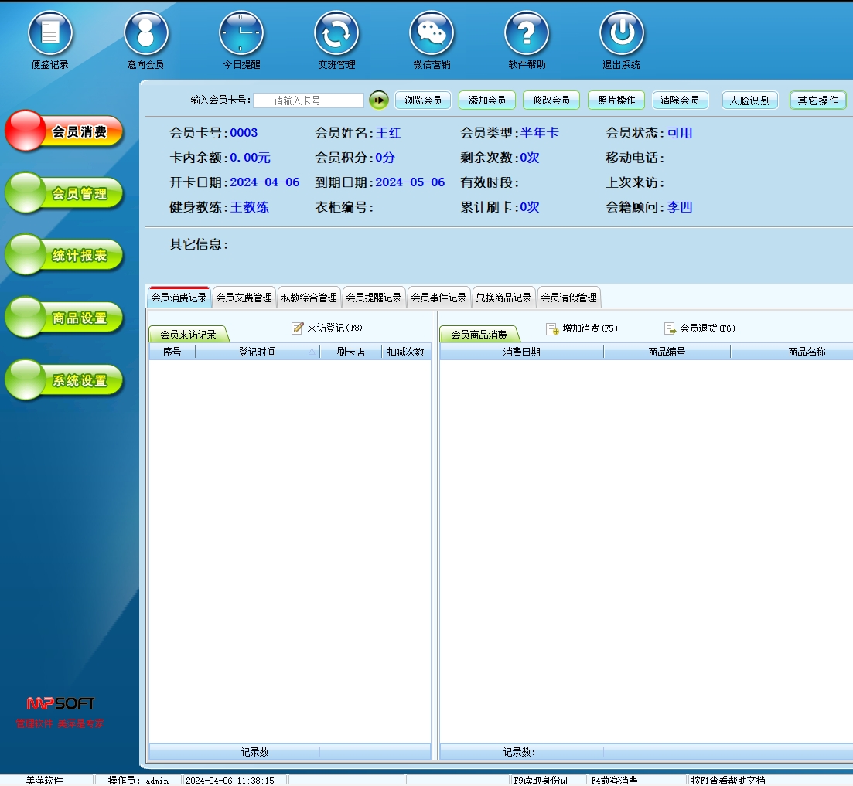
Task: Select the 会员请假管理 tab
Action: click(x=568, y=298)
